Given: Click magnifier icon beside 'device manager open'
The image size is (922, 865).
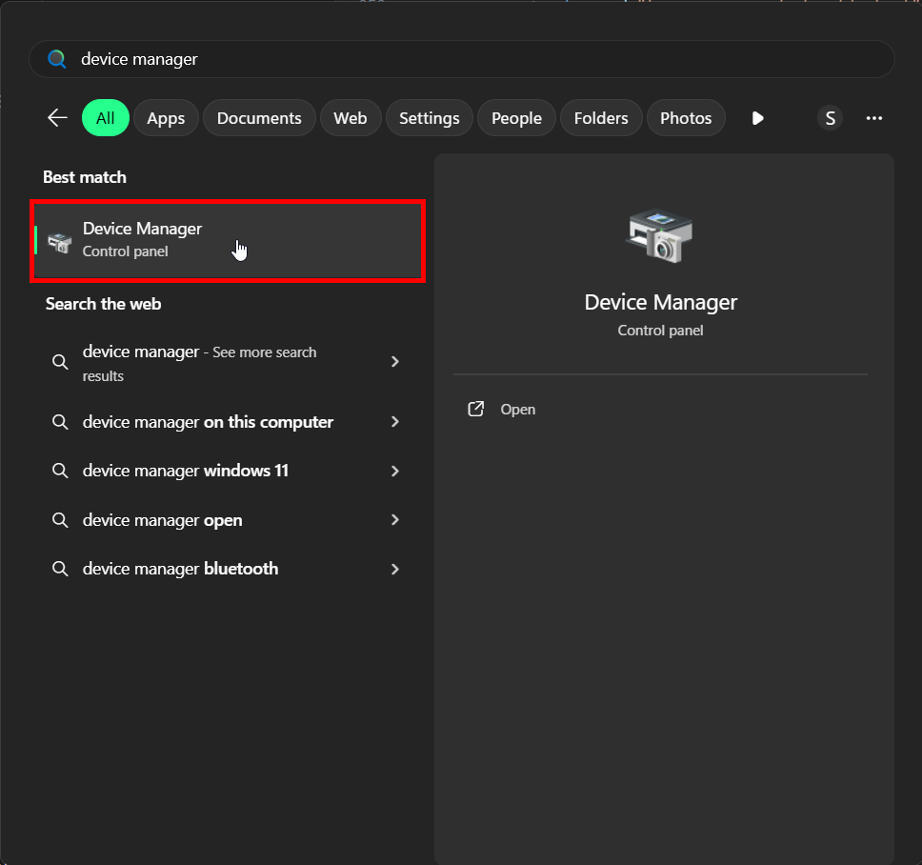Looking at the screenshot, I should [60, 520].
